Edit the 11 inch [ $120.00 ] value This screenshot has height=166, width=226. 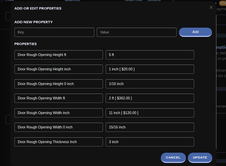[x=150, y=113]
